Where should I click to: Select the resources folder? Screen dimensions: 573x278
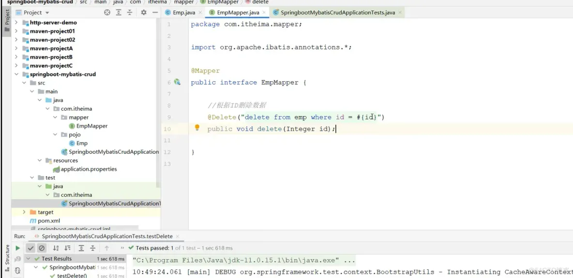(61, 161)
